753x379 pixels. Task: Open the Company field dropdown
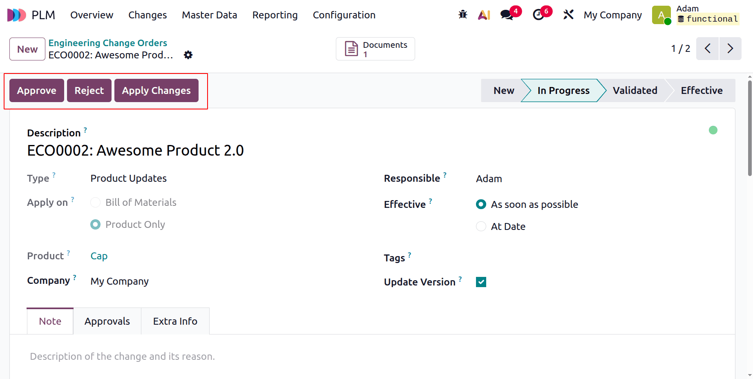(x=120, y=281)
